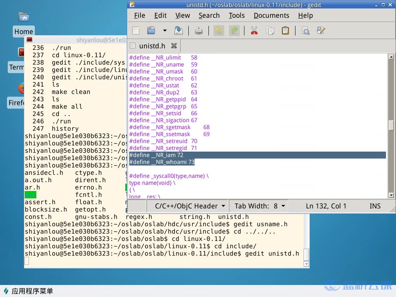The image size is (396, 297).
Task: Click the '#define _syscall0(type,name)' line
Action: click(169, 176)
